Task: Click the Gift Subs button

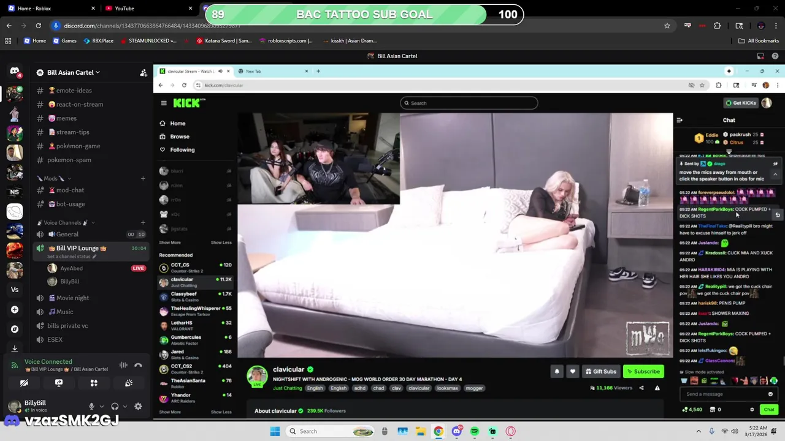Action: coord(601,371)
